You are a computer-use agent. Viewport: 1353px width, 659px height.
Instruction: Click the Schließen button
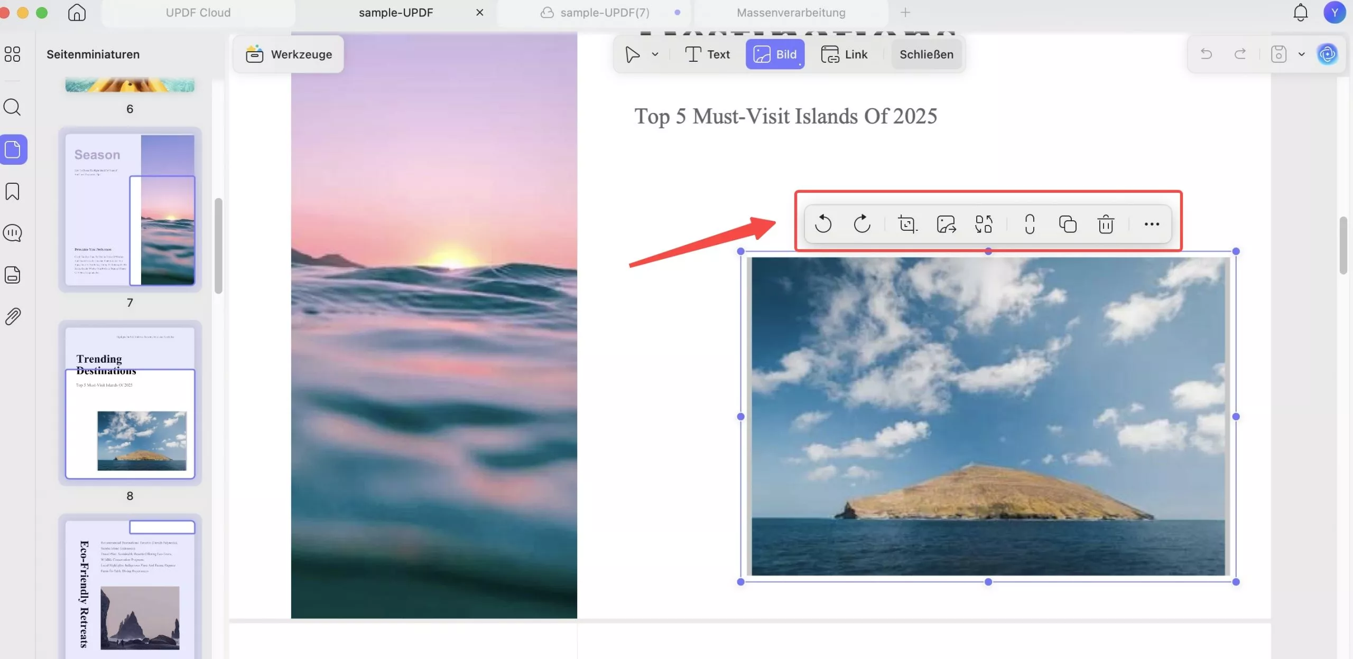[926, 54]
